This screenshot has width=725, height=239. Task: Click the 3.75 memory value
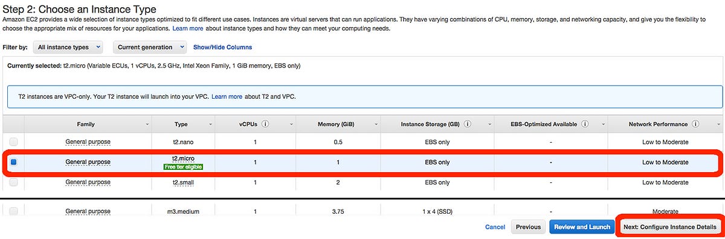[338, 211]
